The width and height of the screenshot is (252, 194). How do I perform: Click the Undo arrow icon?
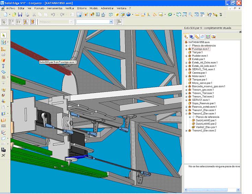[x=53, y=15]
